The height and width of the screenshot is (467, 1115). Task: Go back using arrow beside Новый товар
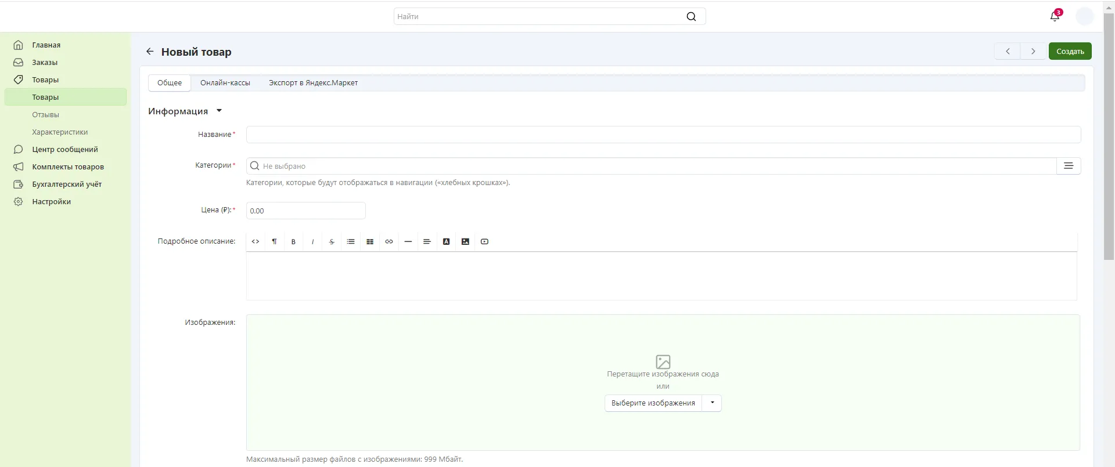pyautogui.click(x=150, y=52)
